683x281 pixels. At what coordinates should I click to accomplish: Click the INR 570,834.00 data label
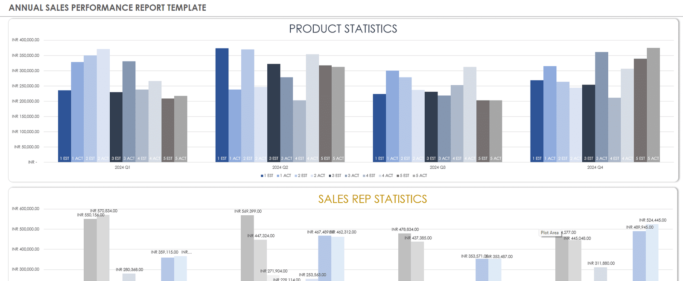(104, 211)
